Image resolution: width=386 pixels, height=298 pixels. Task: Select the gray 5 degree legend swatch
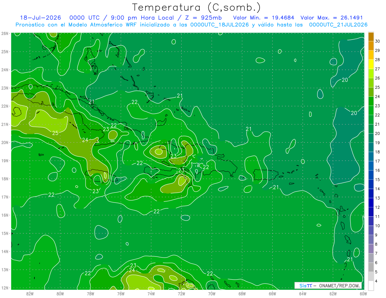click(371, 267)
